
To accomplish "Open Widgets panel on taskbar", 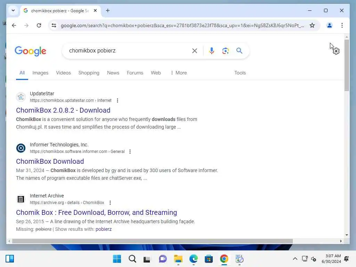I will 10,259.
